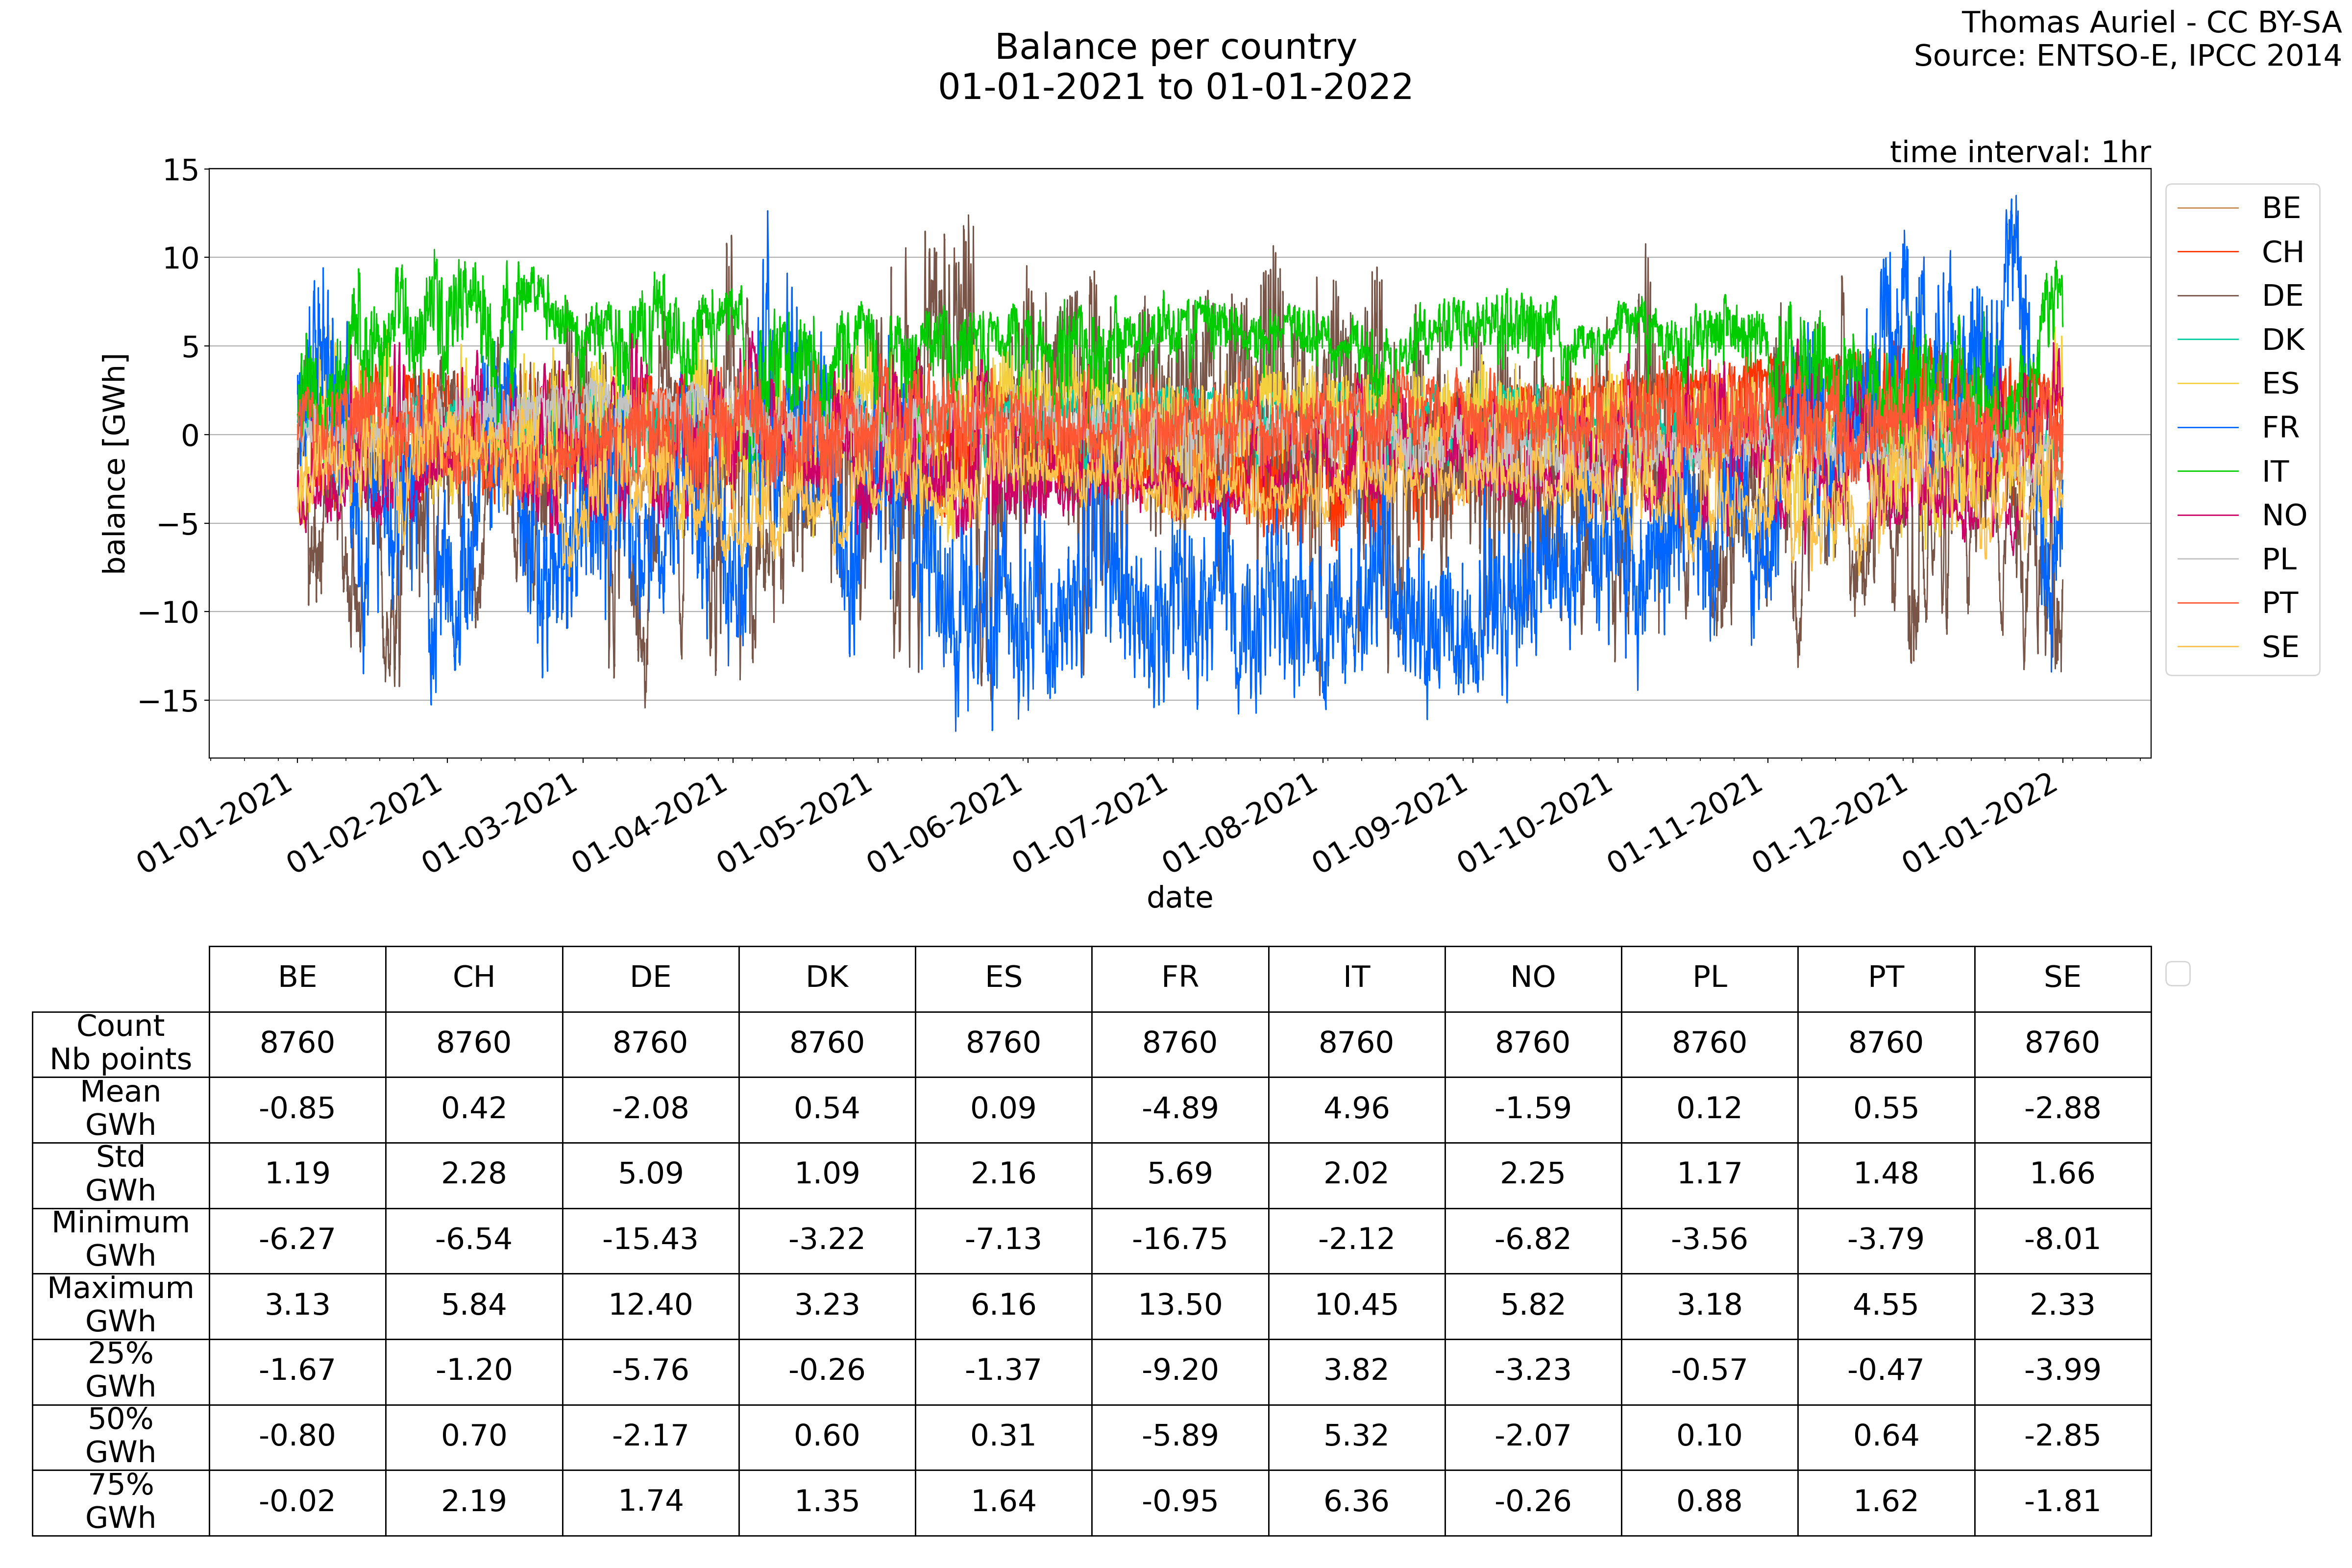Click the empty legend box beside table
Viewport: 2352px width, 1568px height.
coord(2177,973)
